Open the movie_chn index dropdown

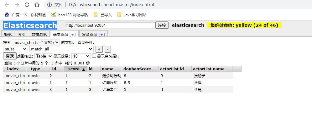(x=36, y=42)
